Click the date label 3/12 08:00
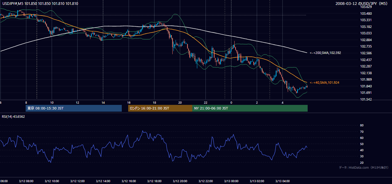This screenshot has height=184, width=392. [26, 181]
